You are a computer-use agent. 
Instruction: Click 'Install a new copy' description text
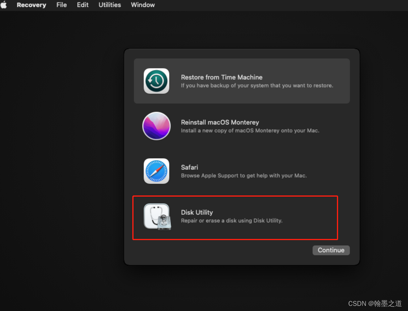click(250, 130)
